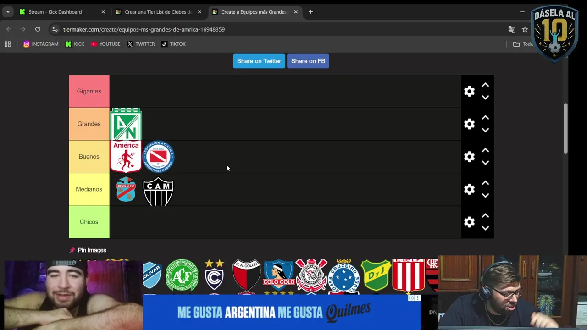Open settings gear for Buenos tier

point(469,157)
